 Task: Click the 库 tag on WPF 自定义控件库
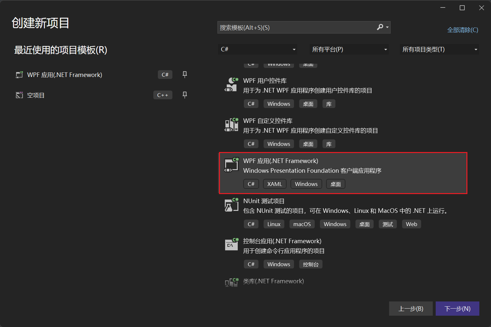329,144
